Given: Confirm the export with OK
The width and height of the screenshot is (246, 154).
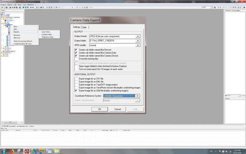Looking at the screenshot, I should (x=100, y=109).
